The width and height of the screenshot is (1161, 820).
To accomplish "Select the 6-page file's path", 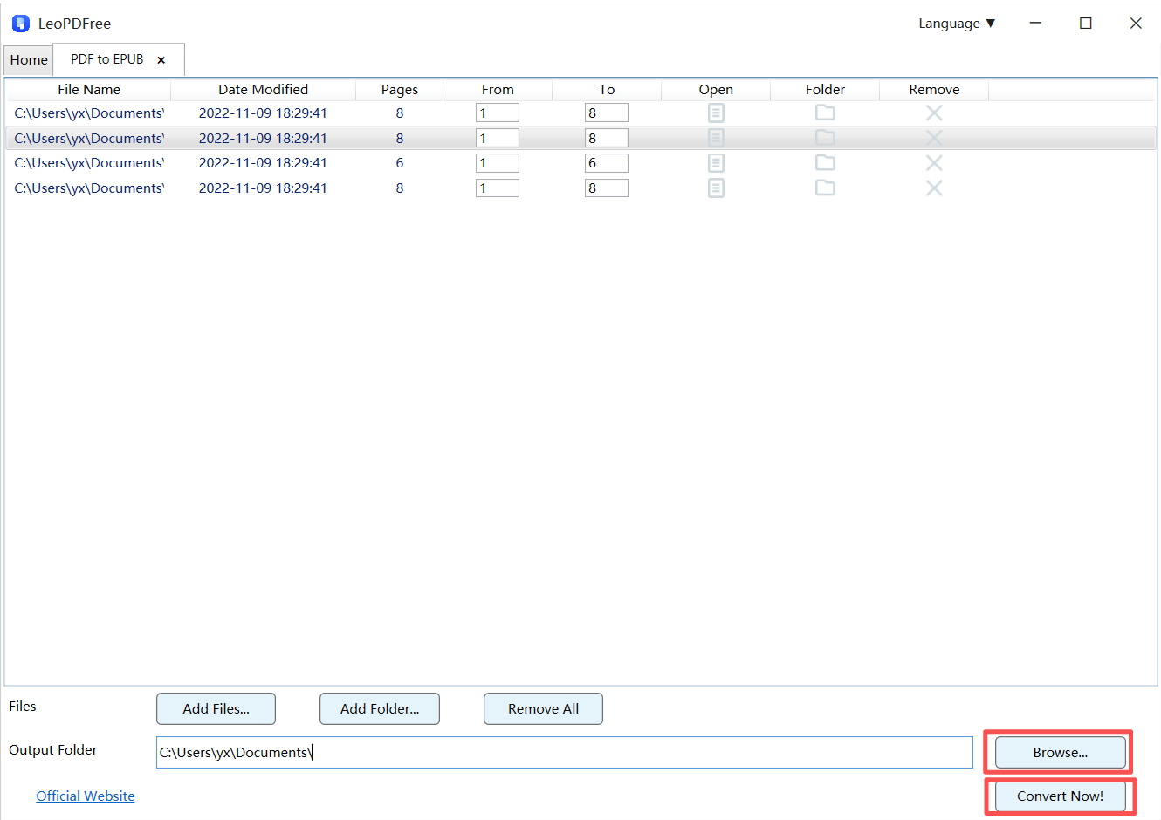I will [x=89, y=163].
